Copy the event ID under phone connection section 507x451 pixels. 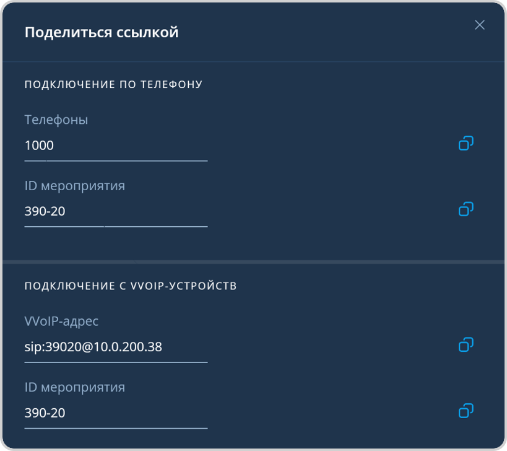466,209
